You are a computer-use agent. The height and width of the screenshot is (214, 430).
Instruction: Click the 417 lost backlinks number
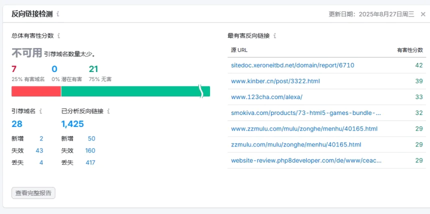[90, 162]
